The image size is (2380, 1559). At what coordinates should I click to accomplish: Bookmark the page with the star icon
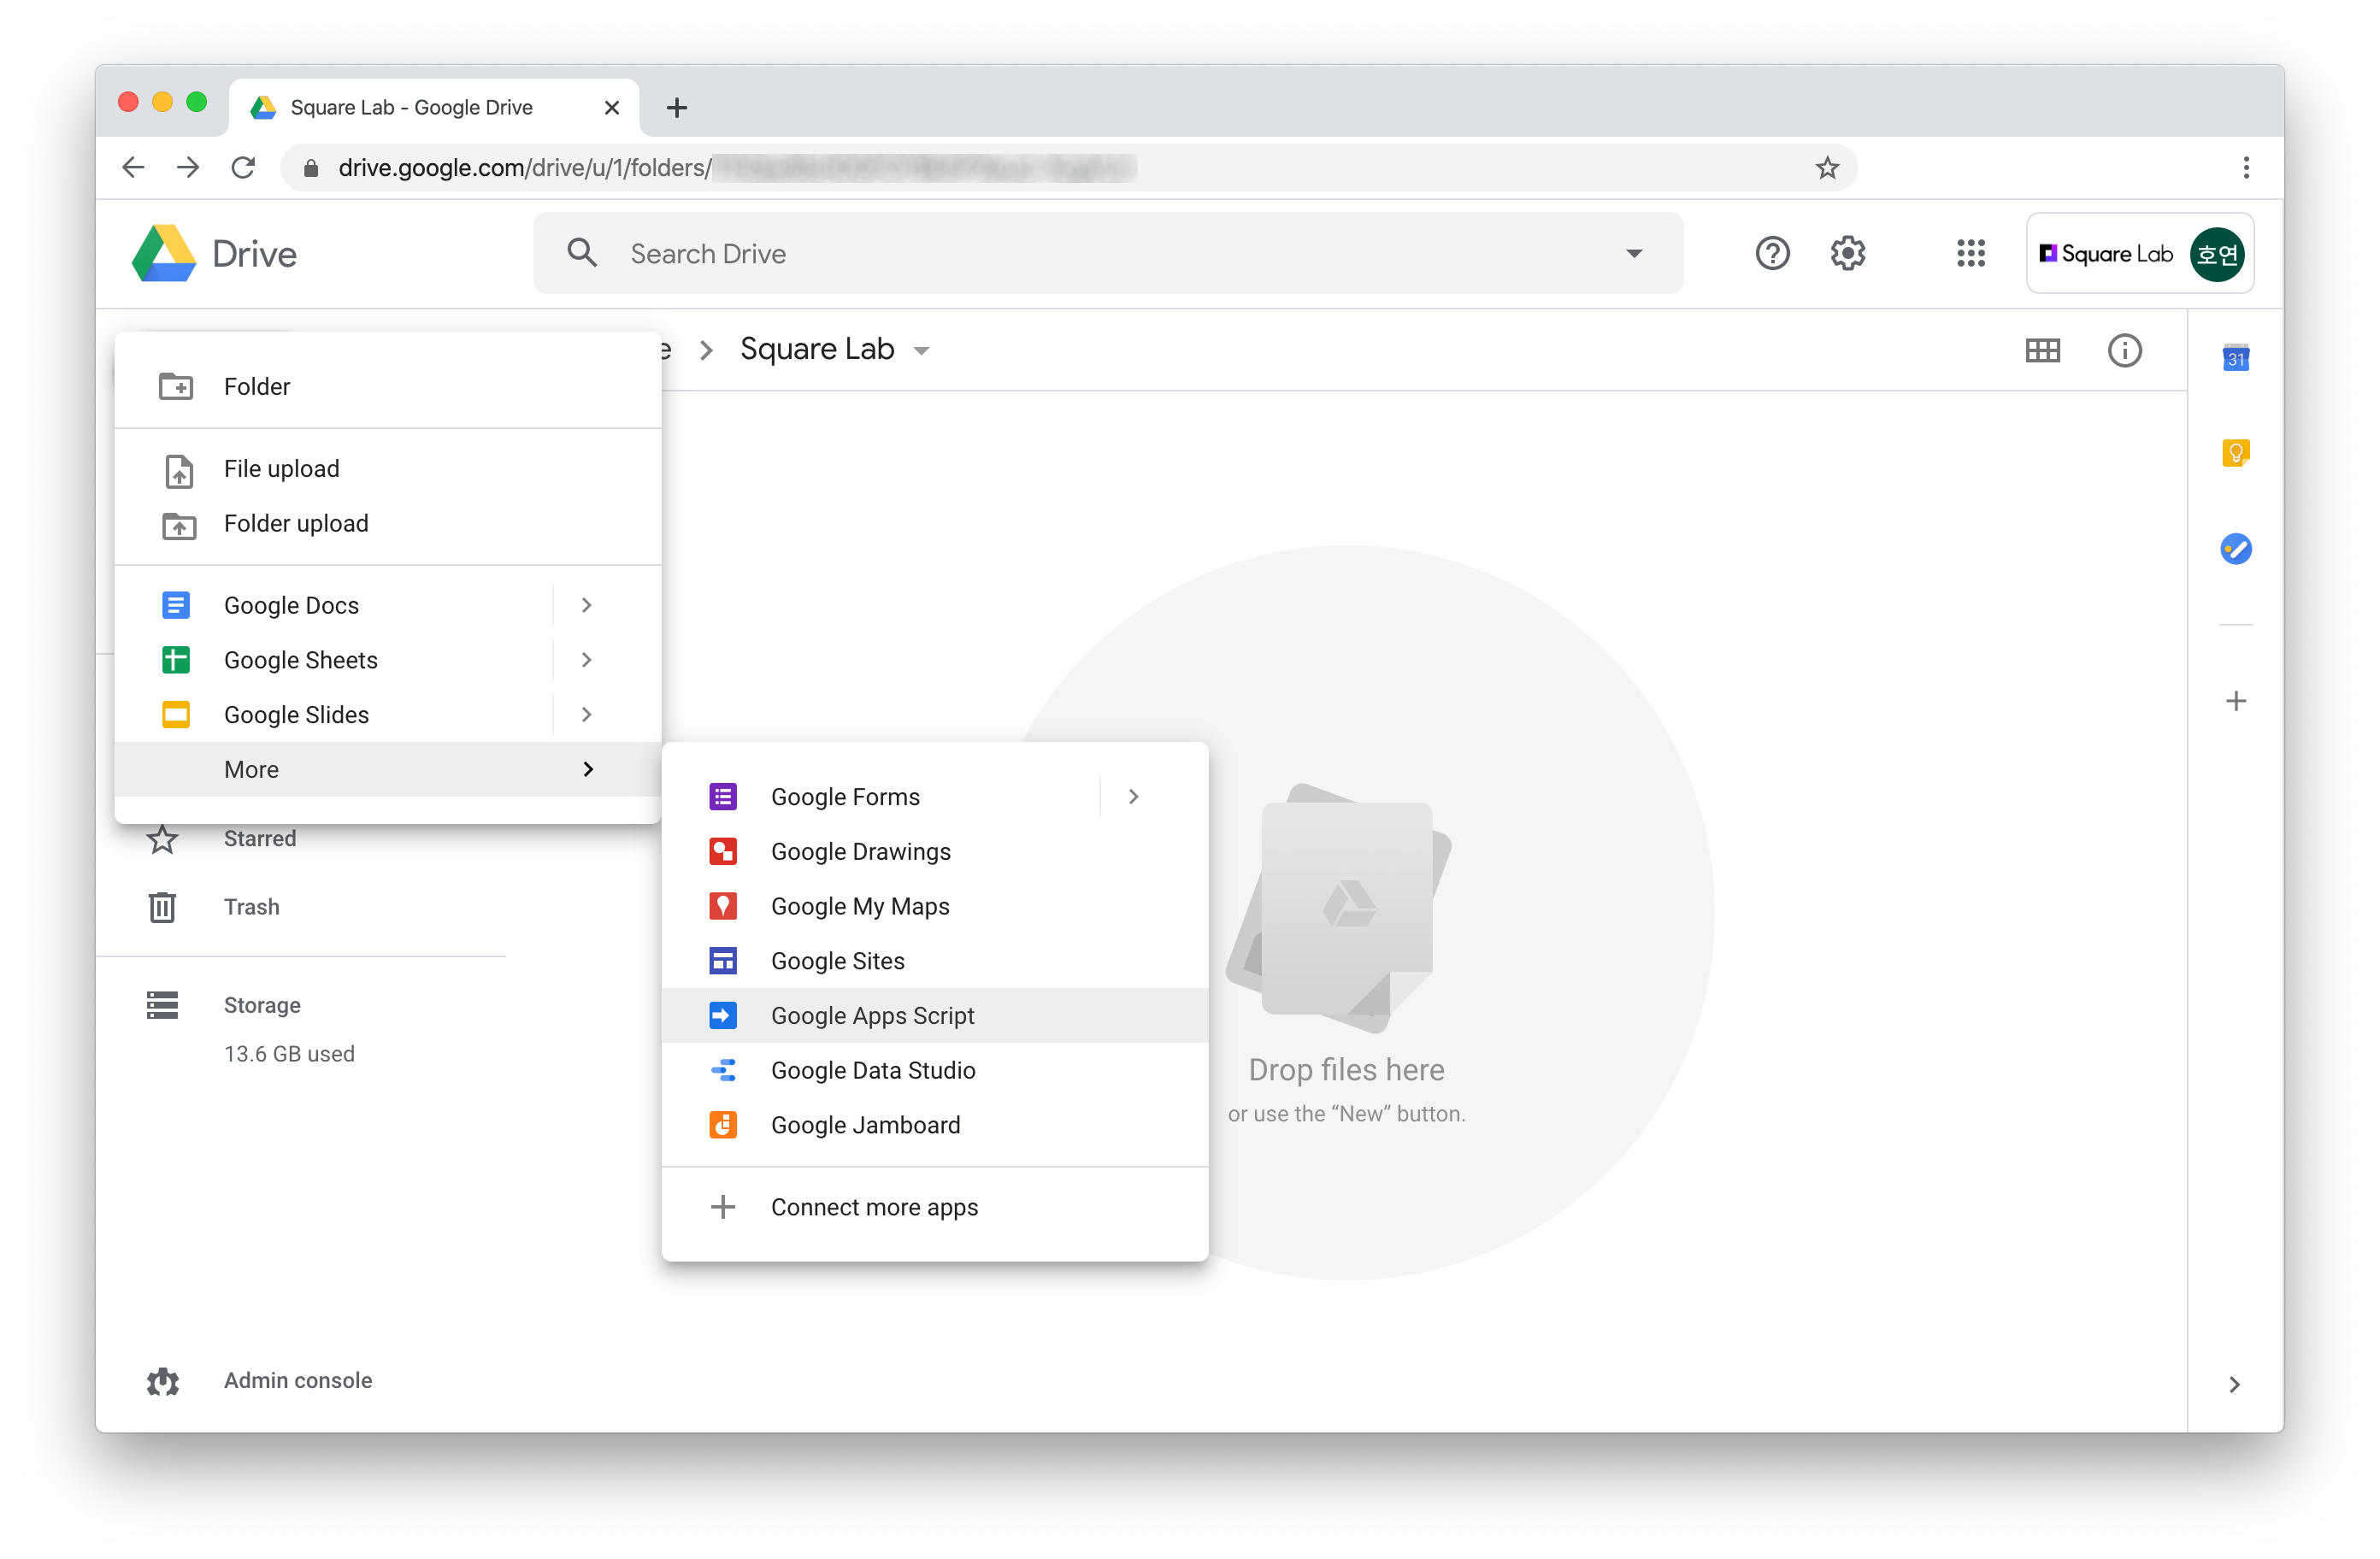click(x=1827, y=167)
